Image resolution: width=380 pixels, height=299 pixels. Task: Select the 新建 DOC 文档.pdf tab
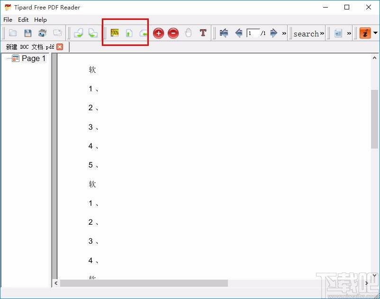[x=30, y=47]
